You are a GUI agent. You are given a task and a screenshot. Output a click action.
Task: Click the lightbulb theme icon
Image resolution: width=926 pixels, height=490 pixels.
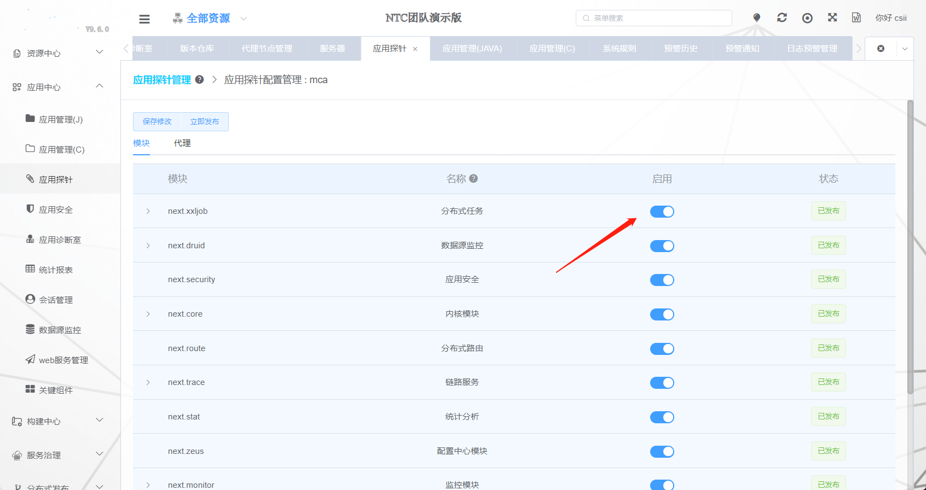click(757, 18)
